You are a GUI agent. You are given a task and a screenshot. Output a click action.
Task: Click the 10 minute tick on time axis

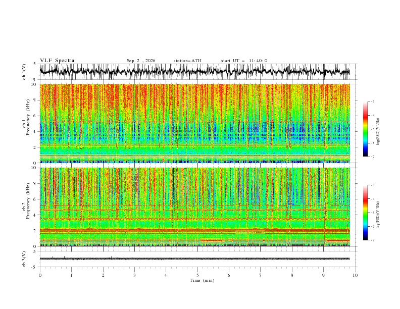(x=355, y=275)
